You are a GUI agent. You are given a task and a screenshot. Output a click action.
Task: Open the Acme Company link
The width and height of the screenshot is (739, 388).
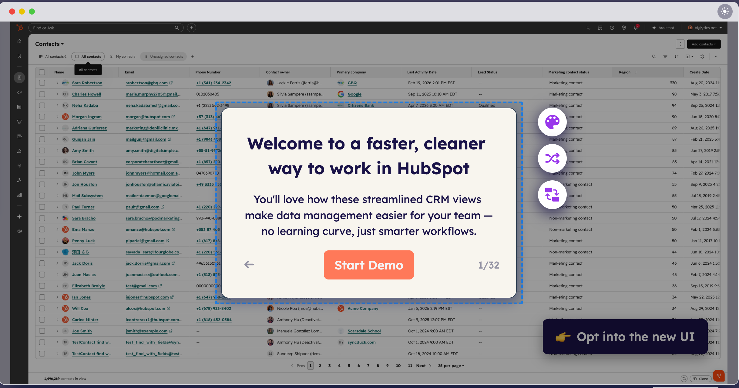(x=363, y=308)
